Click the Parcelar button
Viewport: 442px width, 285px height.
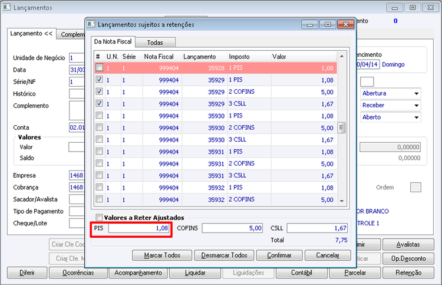[355, 273]
